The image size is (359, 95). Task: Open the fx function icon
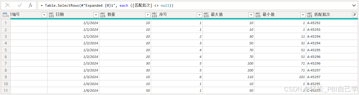tap(30, 5)
